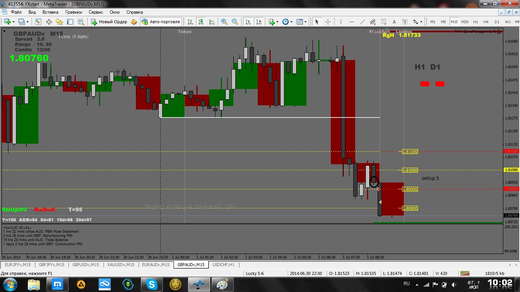Click the red D1 trend indicator block
The height and width of the screenshot is (292, 520).
(440, 84)
